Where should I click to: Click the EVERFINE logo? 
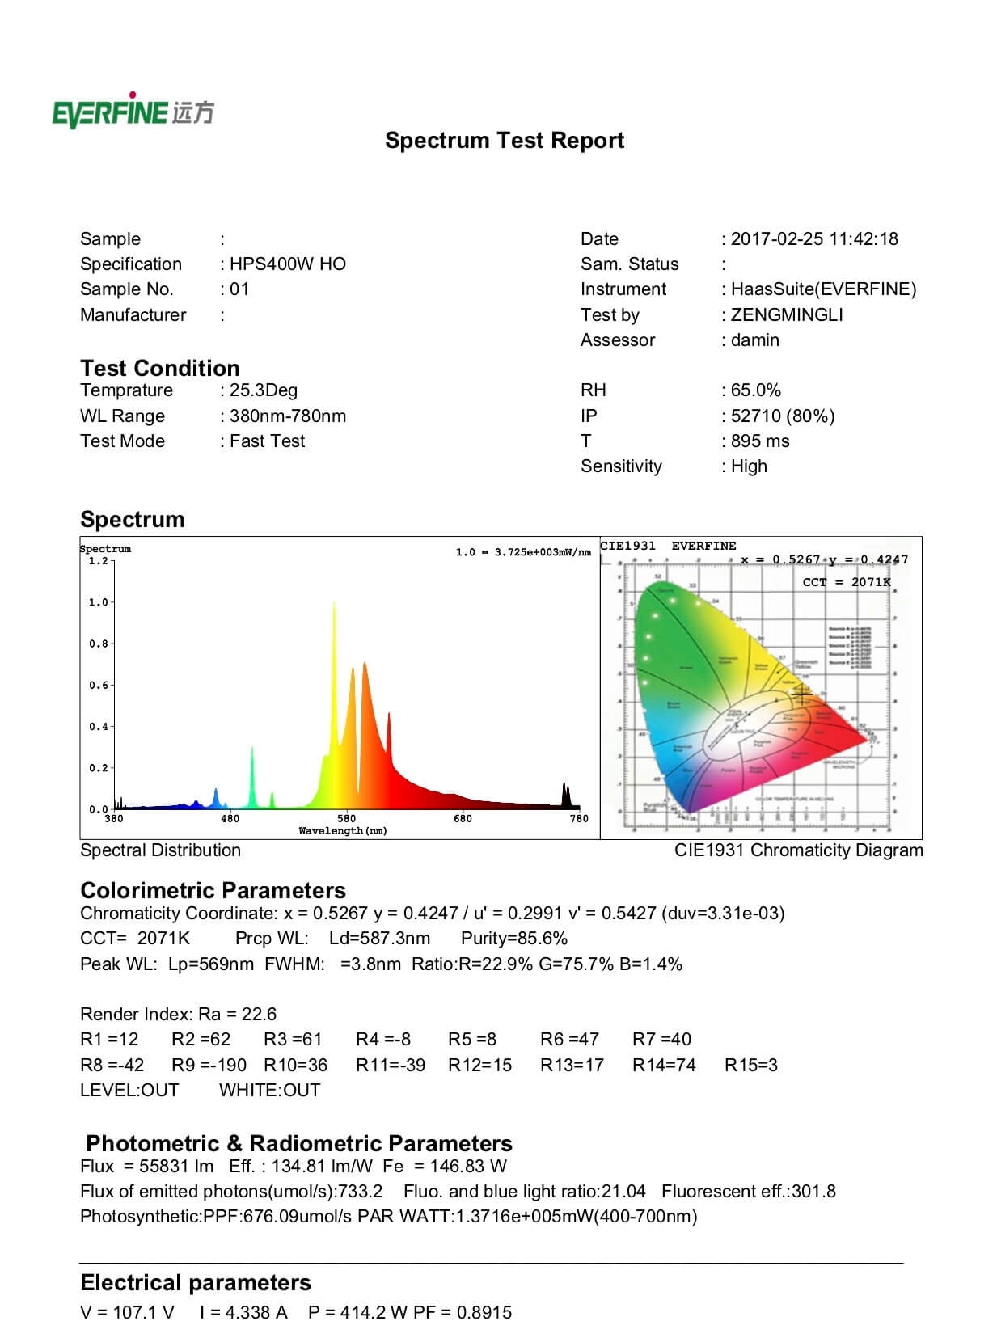tap(133, 111)
